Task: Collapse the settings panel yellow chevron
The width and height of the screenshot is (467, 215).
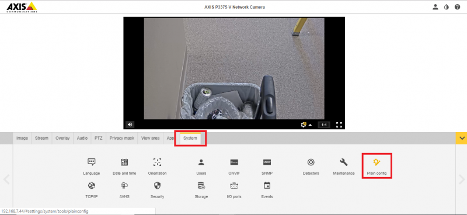Action: tap(461, 138)
